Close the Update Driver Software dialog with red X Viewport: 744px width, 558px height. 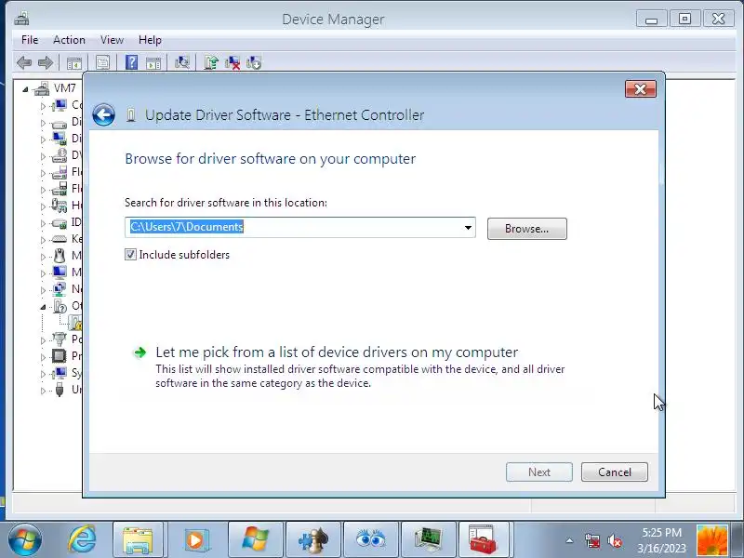click(640, 88)
